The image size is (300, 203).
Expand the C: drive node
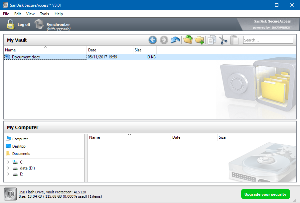pos(8,162)
